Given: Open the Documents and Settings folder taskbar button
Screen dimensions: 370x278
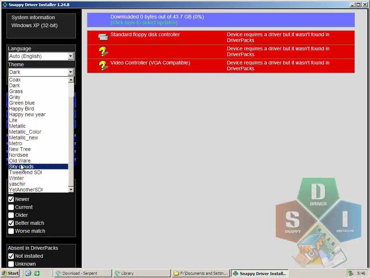Looking at the screenshot, I should pos(201,273).
